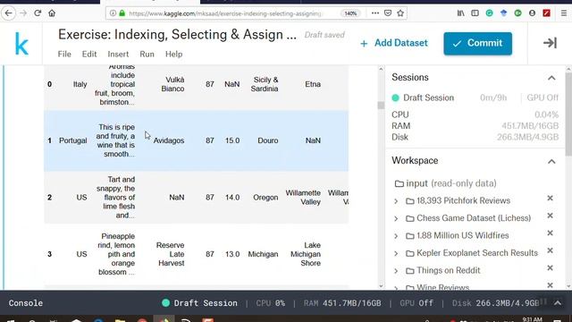572x322 pixels.
Task: Click the Avidagos cell in row 1
Action: (x=169, y=140)
